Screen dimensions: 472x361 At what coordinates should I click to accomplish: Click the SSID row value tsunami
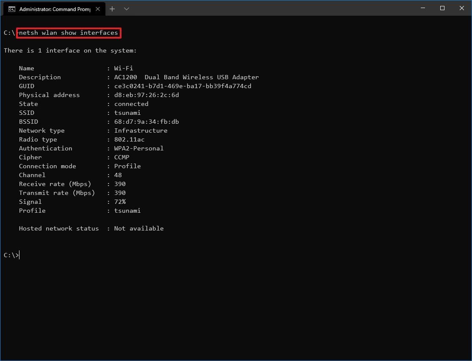(127, 113)
